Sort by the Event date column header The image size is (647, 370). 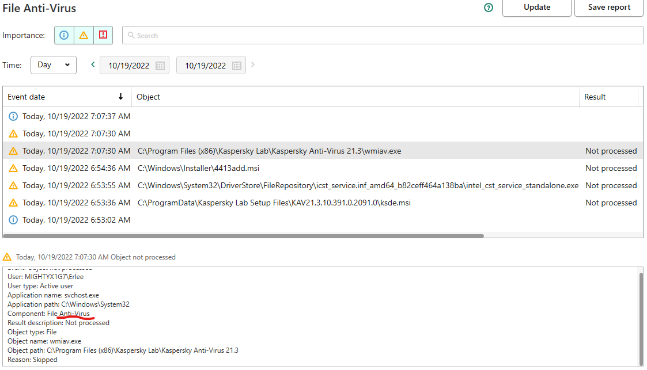coord(67,97)
